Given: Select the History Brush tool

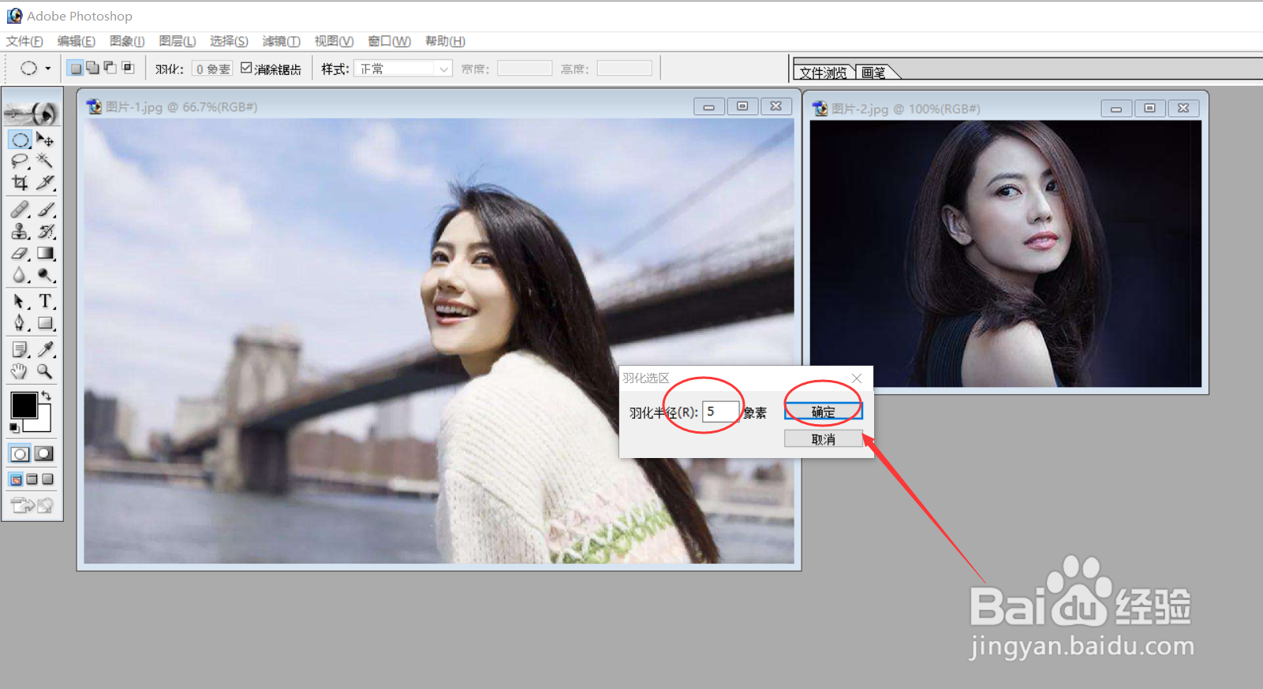Looking at the screenshot, I should point(45,232).
